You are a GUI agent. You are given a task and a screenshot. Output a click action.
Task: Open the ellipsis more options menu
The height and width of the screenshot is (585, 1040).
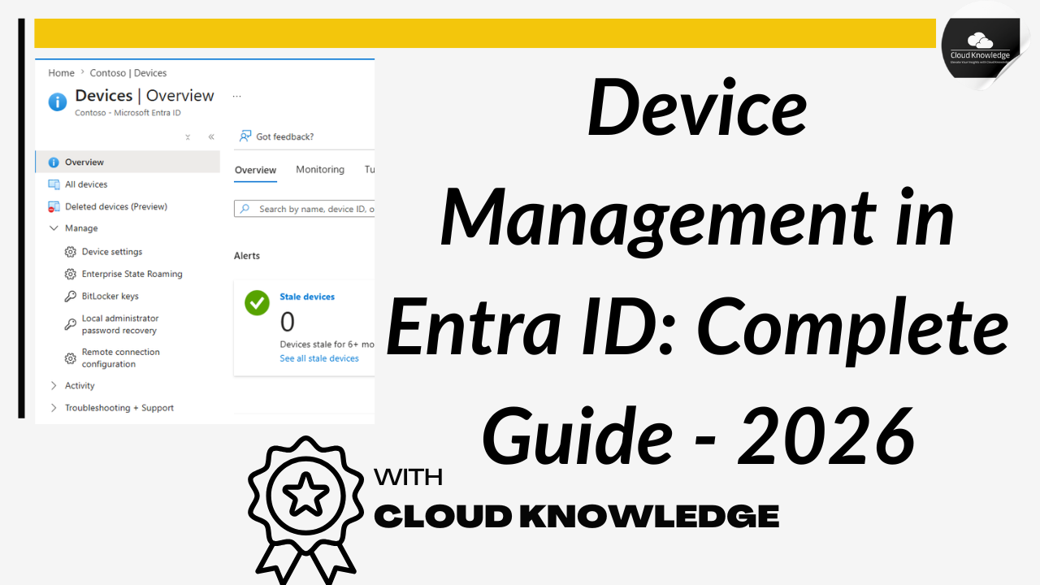[x=236, y=96]
